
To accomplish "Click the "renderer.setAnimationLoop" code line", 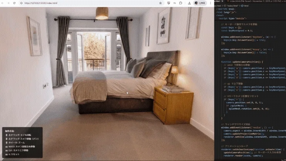I will point(252,149).
